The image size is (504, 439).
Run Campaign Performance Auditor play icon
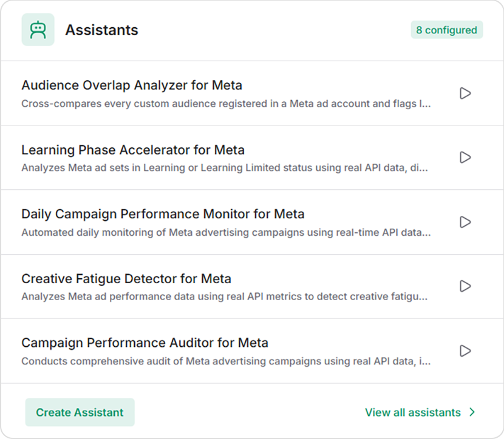tap(465, 350)
